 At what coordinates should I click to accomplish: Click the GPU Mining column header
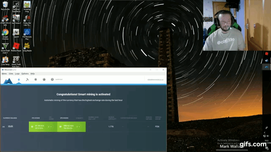tap(64, 118)
